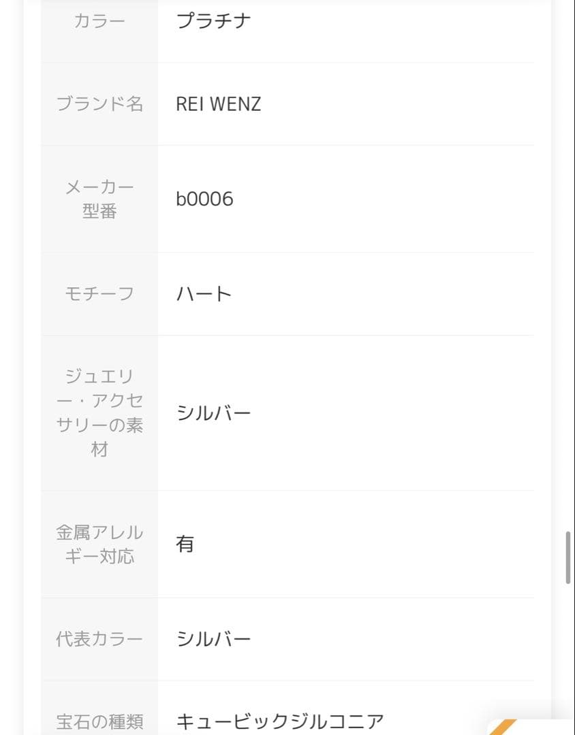Select the 代表カラー label cell
The image size is (575, 735).
click(x=99, y=639)
